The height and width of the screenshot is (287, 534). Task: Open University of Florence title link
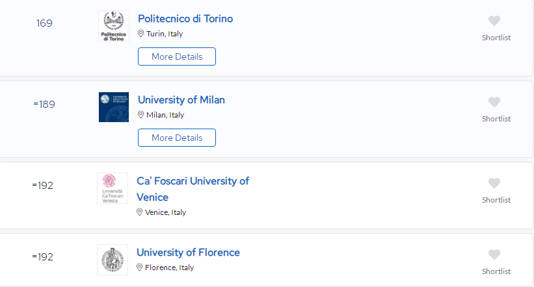tap(188, 253)
